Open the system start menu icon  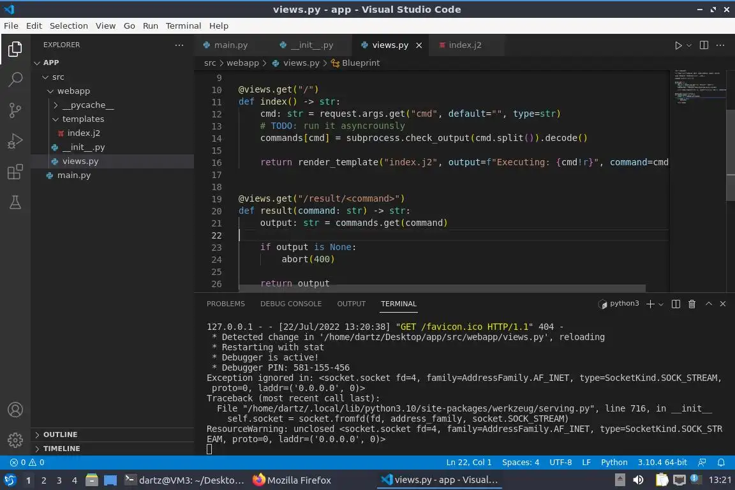point(10,480)
